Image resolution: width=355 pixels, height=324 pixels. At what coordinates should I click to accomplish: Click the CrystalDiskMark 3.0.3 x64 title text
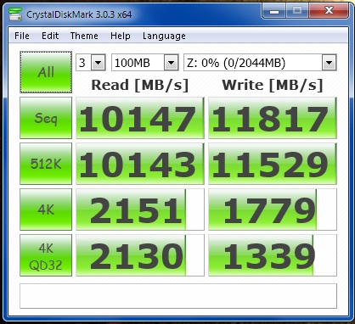pos(79,14)
